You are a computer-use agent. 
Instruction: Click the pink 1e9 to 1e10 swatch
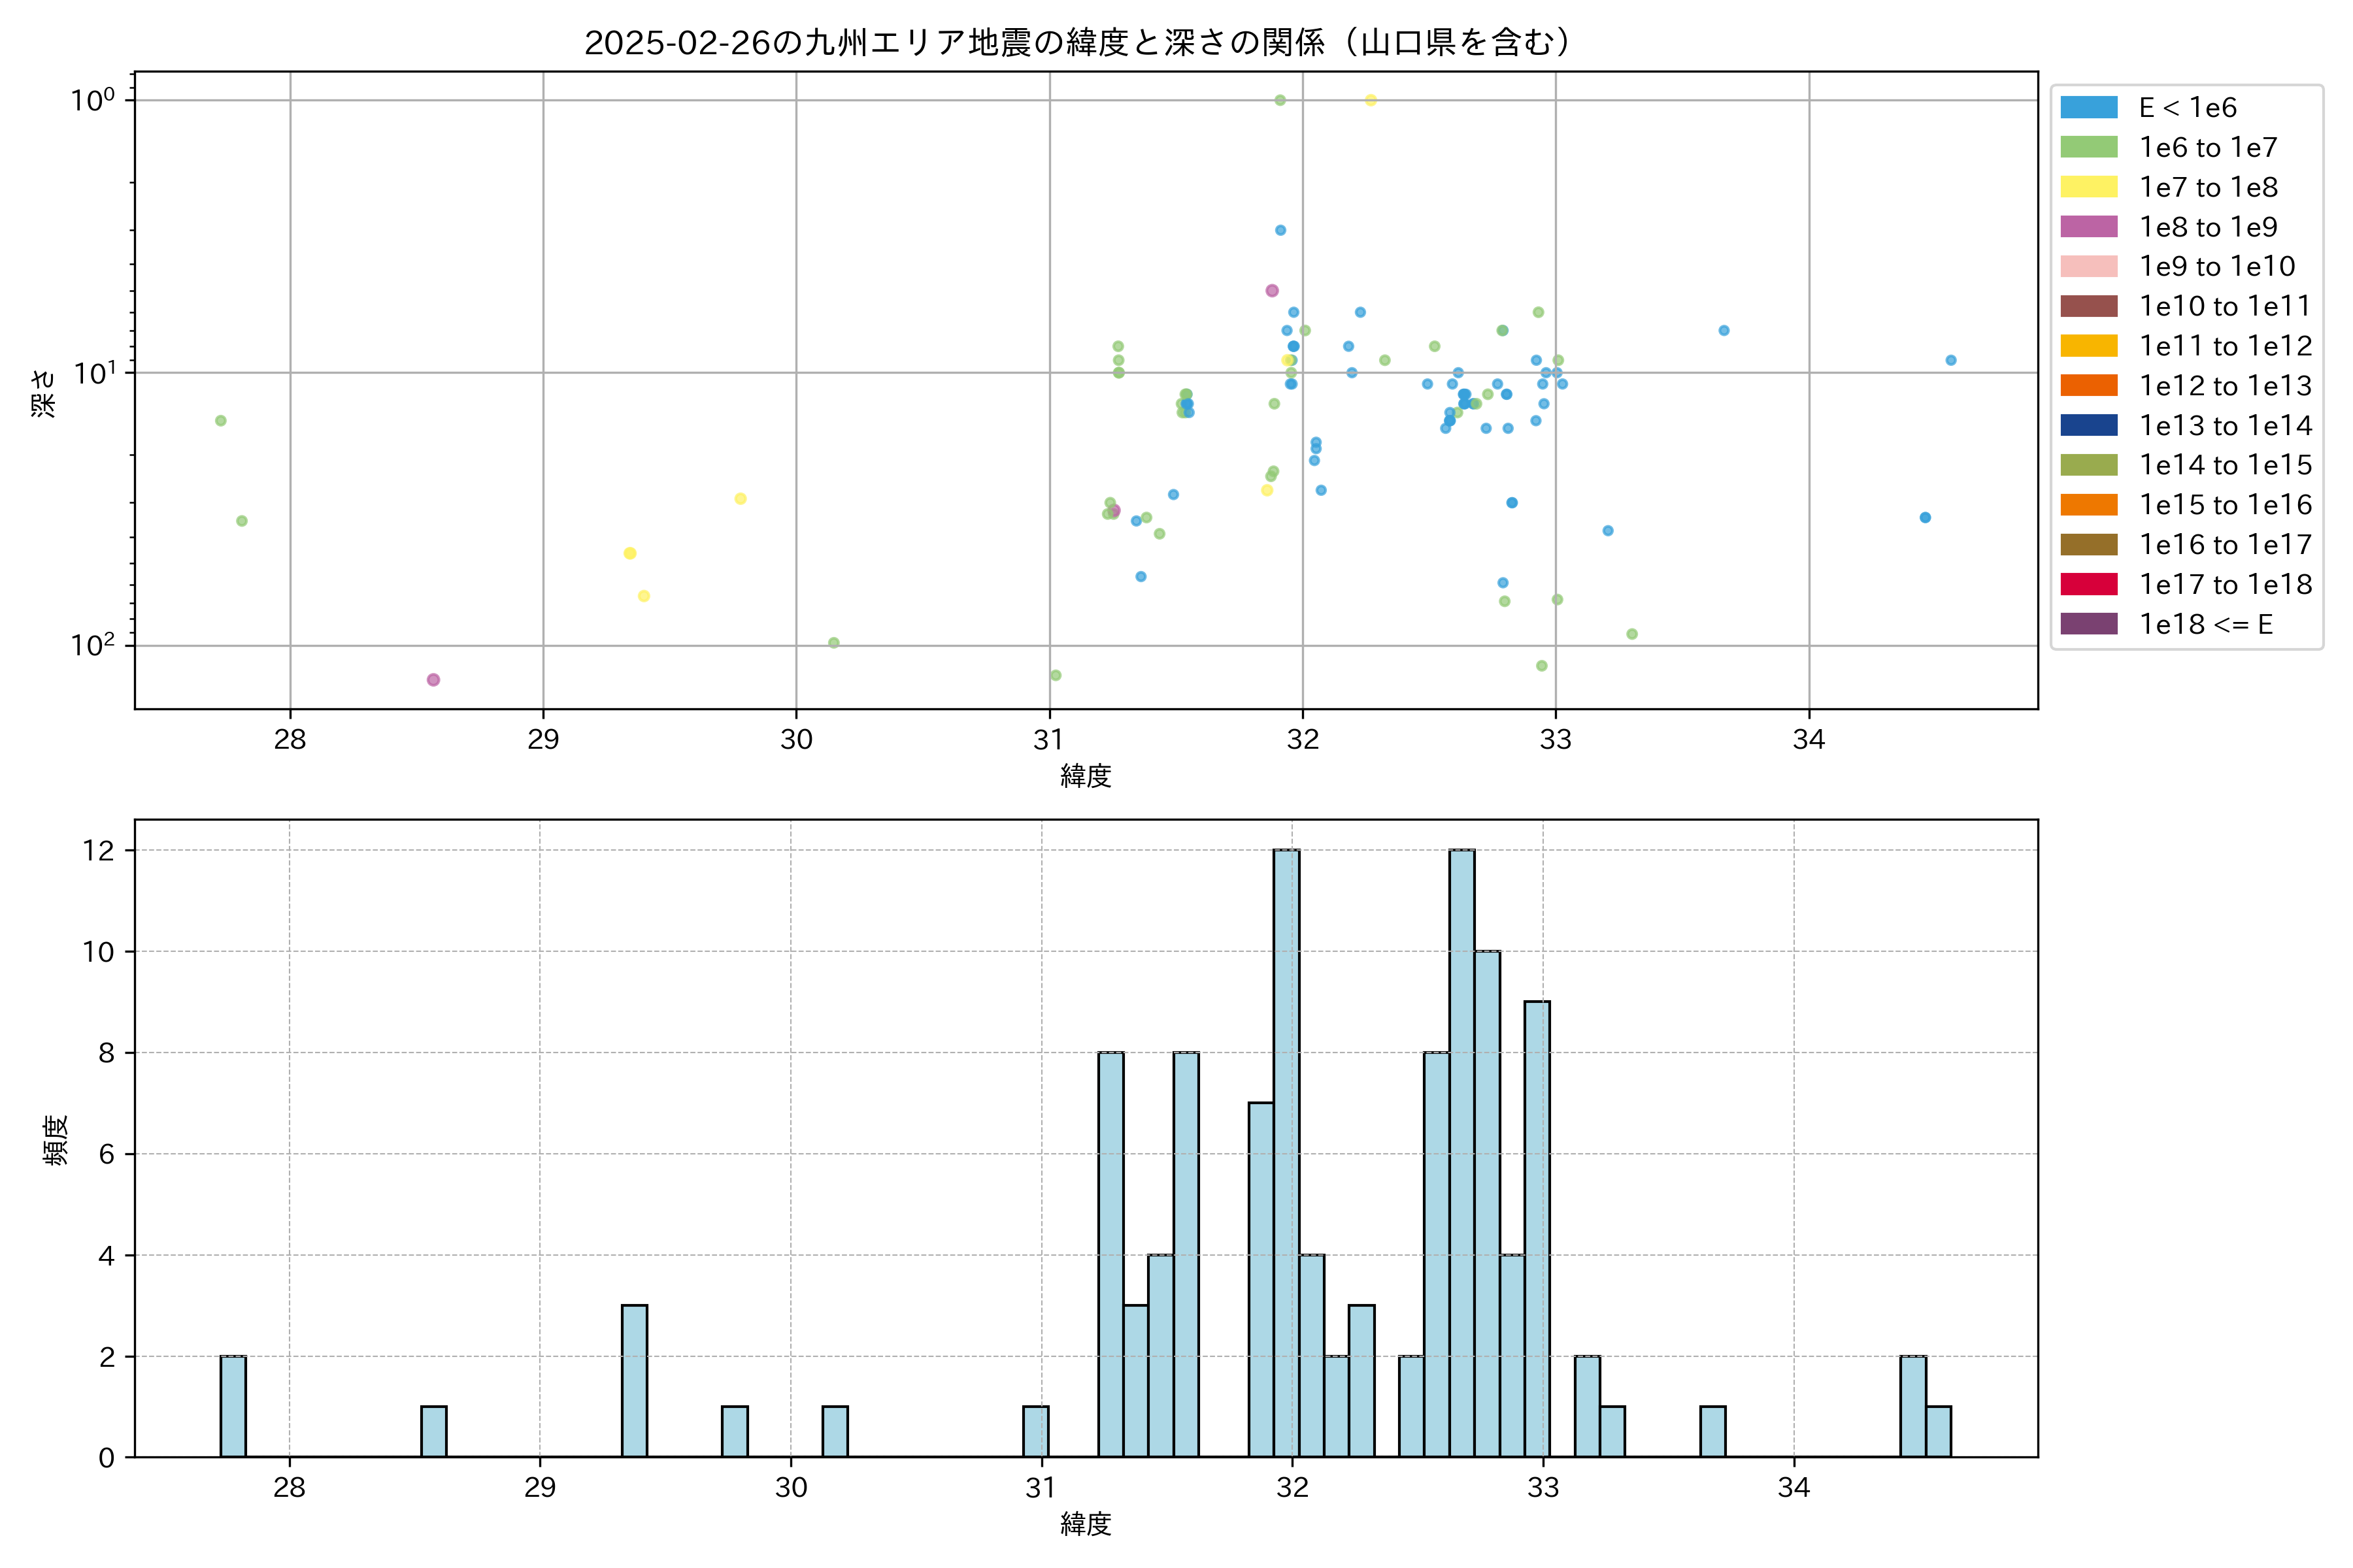(2088, 267)
